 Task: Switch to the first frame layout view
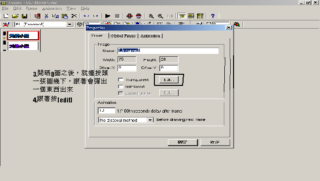182,16
